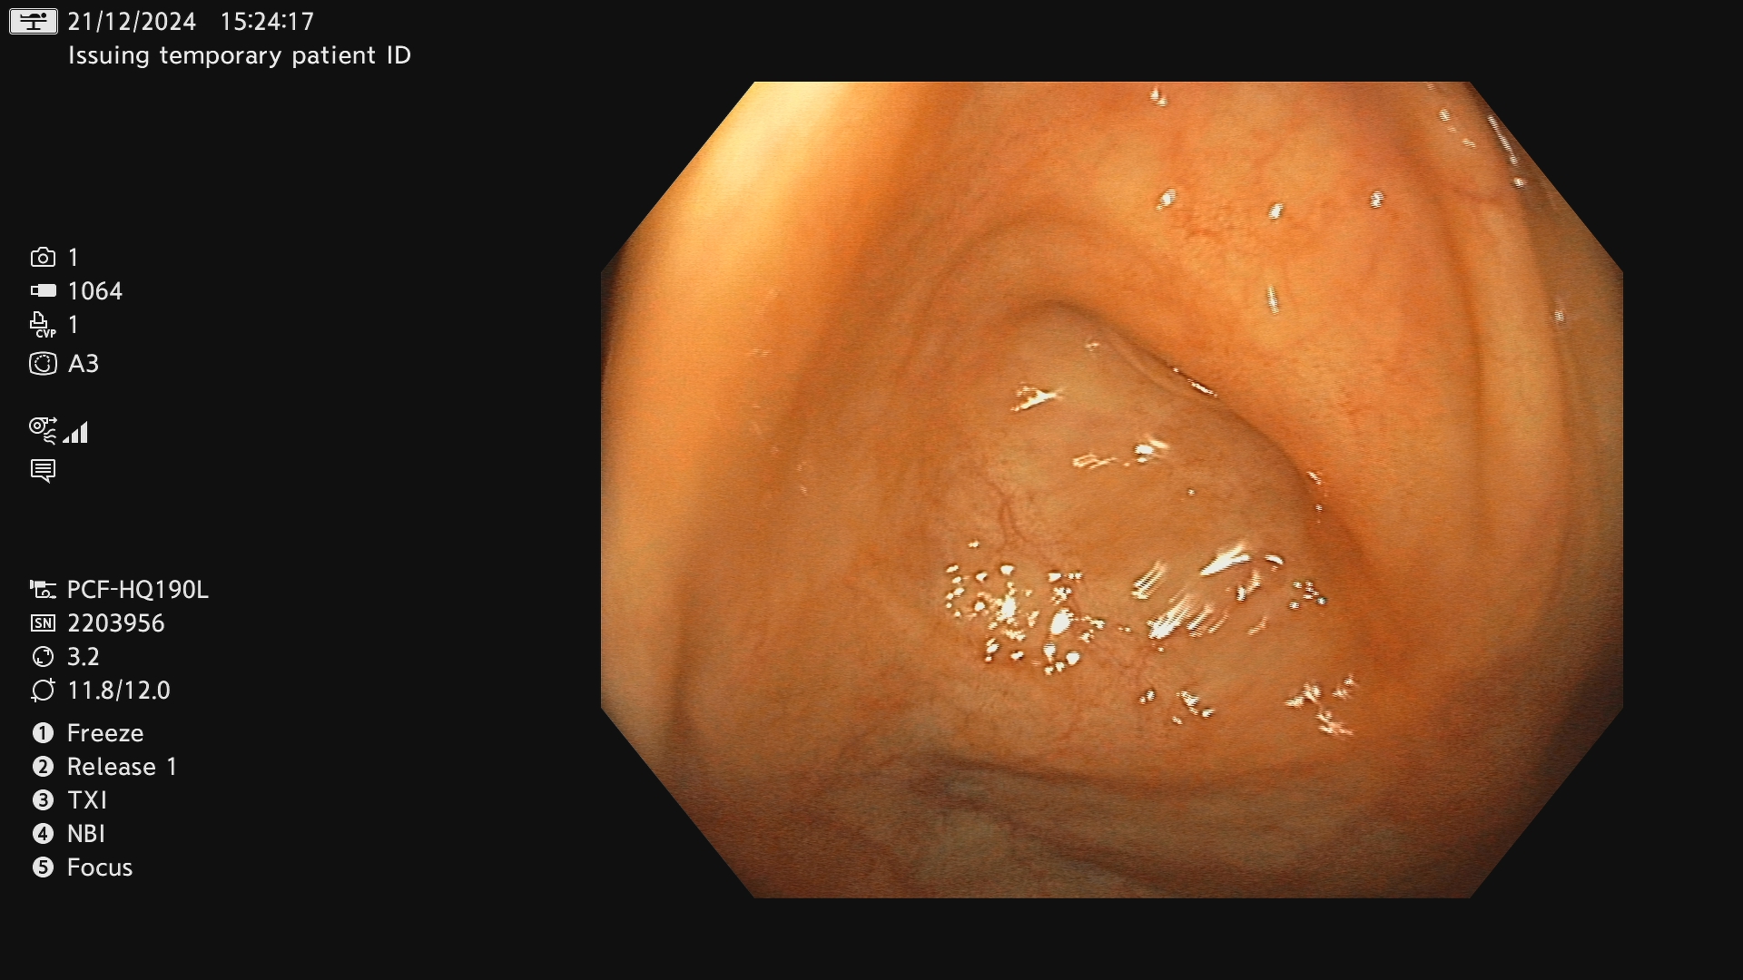
Task: Select the TXI mode label
Action: click(87, 800)
